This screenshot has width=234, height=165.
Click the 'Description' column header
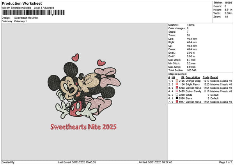click(193, 77)
